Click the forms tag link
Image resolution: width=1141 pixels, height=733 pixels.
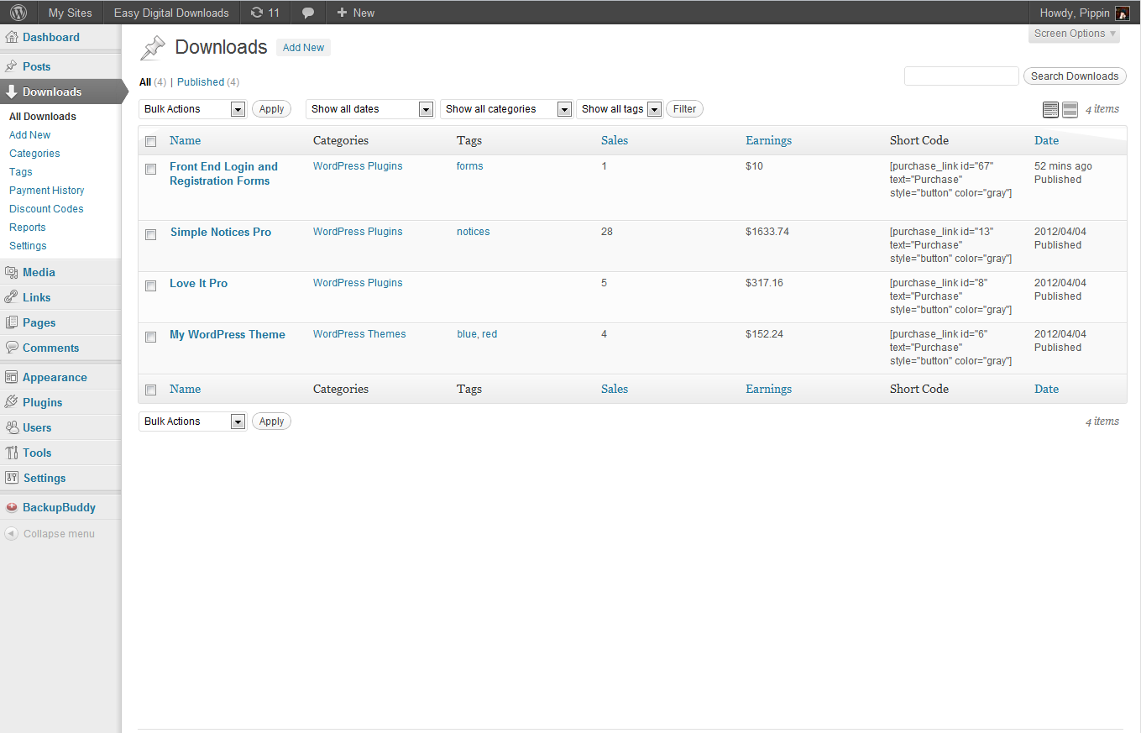tap(470, 166)
